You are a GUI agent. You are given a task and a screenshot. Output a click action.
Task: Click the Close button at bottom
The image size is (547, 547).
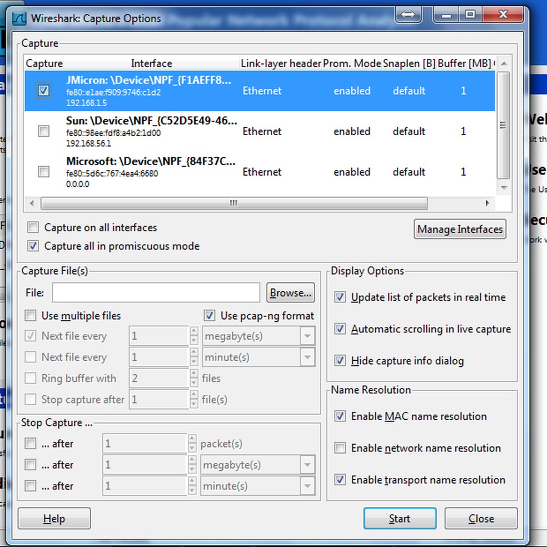(481, 519)
